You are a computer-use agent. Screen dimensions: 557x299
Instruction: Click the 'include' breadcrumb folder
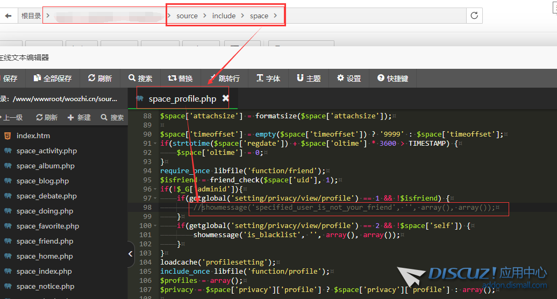pos(224,16)
